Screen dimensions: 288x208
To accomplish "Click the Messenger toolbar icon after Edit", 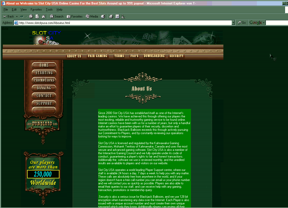I will [124, 16].
